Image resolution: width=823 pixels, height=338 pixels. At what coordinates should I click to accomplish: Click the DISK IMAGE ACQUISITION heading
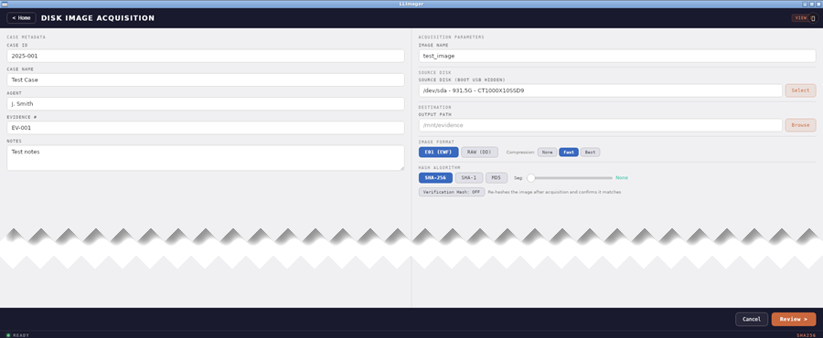[x=98, y=18]
